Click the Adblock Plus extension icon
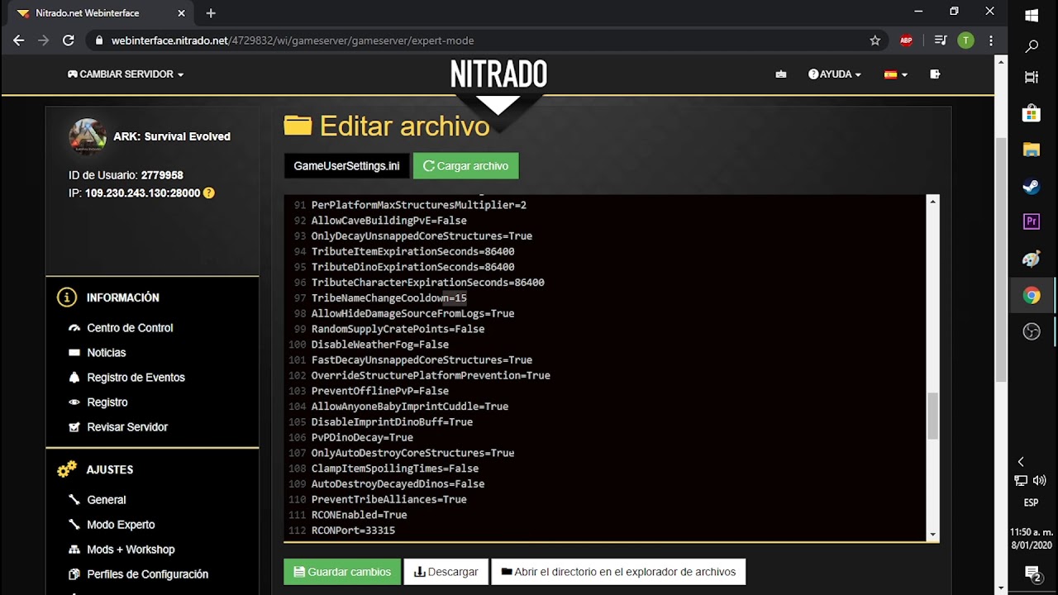The width and height of the screenshot is (1058, 595). 906,40
